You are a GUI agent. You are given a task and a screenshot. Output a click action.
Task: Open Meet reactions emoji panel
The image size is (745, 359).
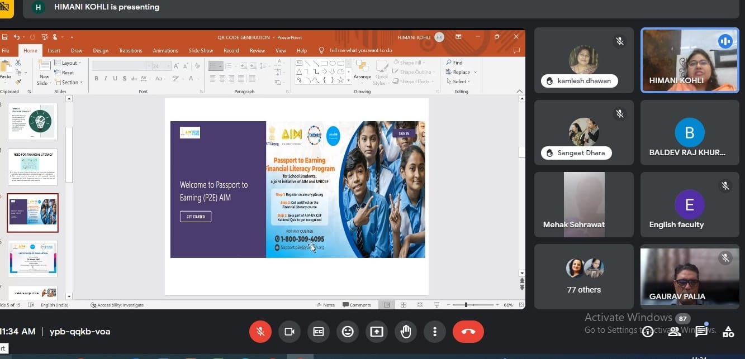(348, 332)
